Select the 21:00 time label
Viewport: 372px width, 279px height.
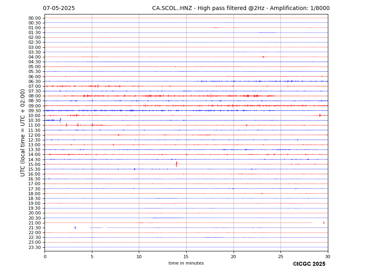click(x=35, y=223)
